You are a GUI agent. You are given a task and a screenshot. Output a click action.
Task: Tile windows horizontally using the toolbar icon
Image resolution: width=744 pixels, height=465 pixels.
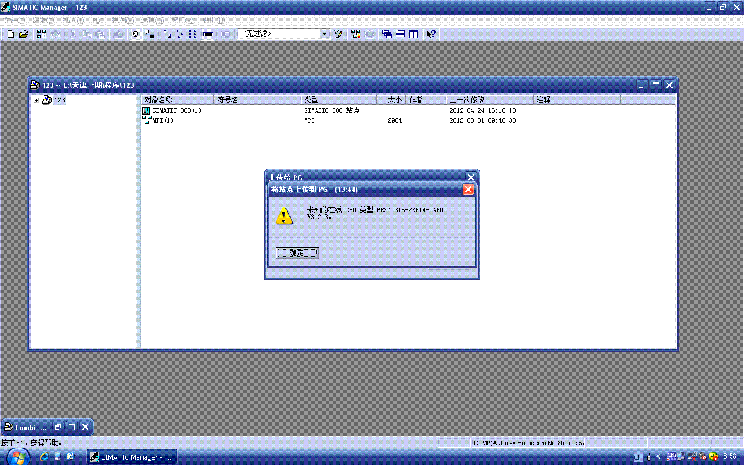(400, 34)
